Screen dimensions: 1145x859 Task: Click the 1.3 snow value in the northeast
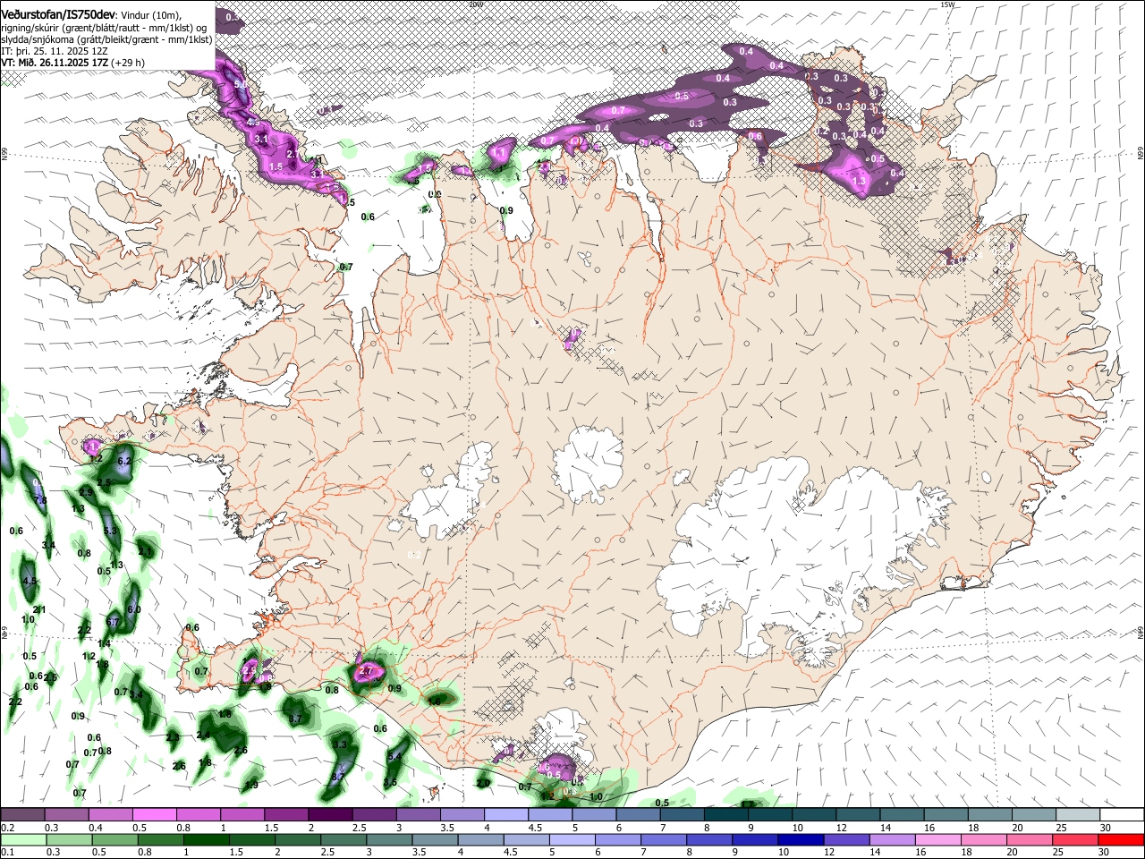[859, 181]
